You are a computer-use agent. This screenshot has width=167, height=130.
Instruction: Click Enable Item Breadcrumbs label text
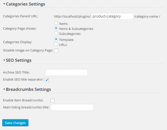(x=23, y=100)
